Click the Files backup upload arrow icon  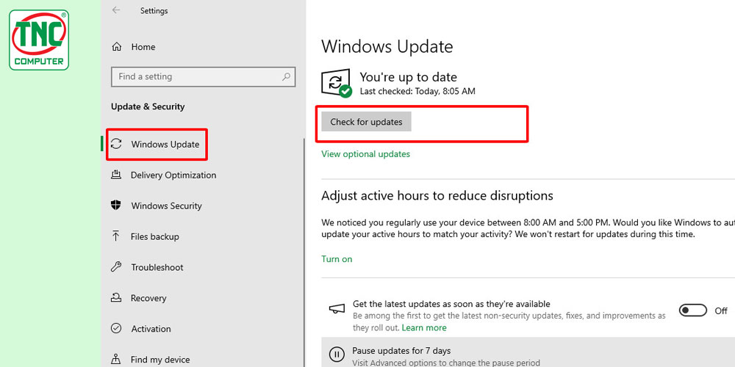pyautogui.click(x=116, y=236)
